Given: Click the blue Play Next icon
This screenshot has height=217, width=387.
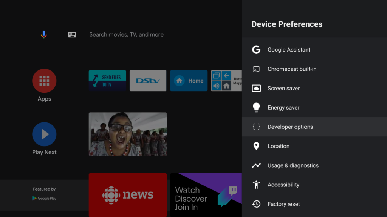Looking at the screenshot, I should 44,134.
